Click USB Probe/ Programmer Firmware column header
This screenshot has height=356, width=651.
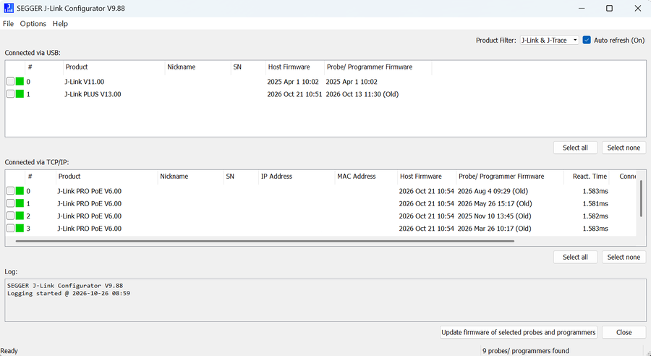click(378, 67)
